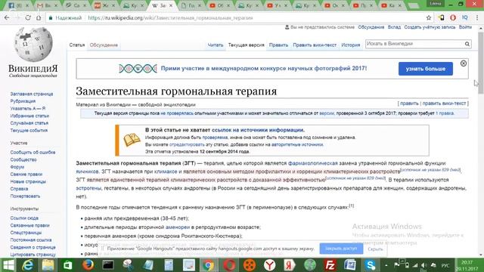484x272 pixels.
Task: Click the Войти link
Action: tap(465, 27)
